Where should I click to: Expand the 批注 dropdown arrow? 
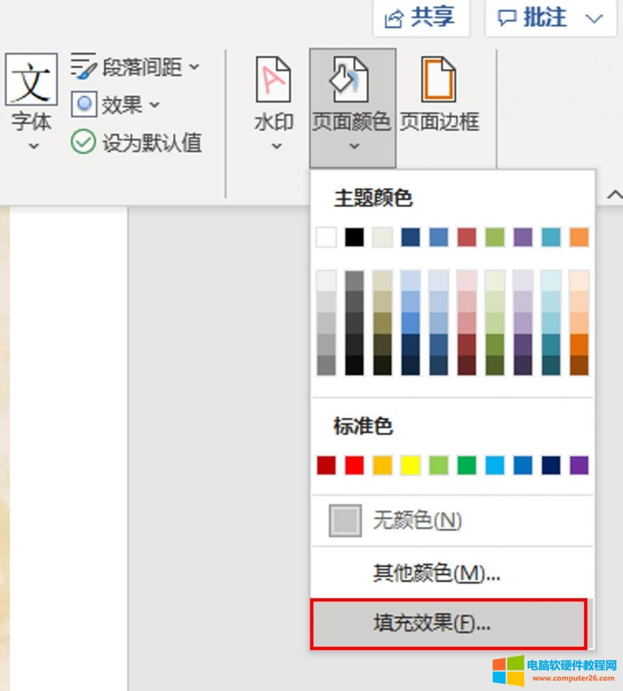coord(594,19)
